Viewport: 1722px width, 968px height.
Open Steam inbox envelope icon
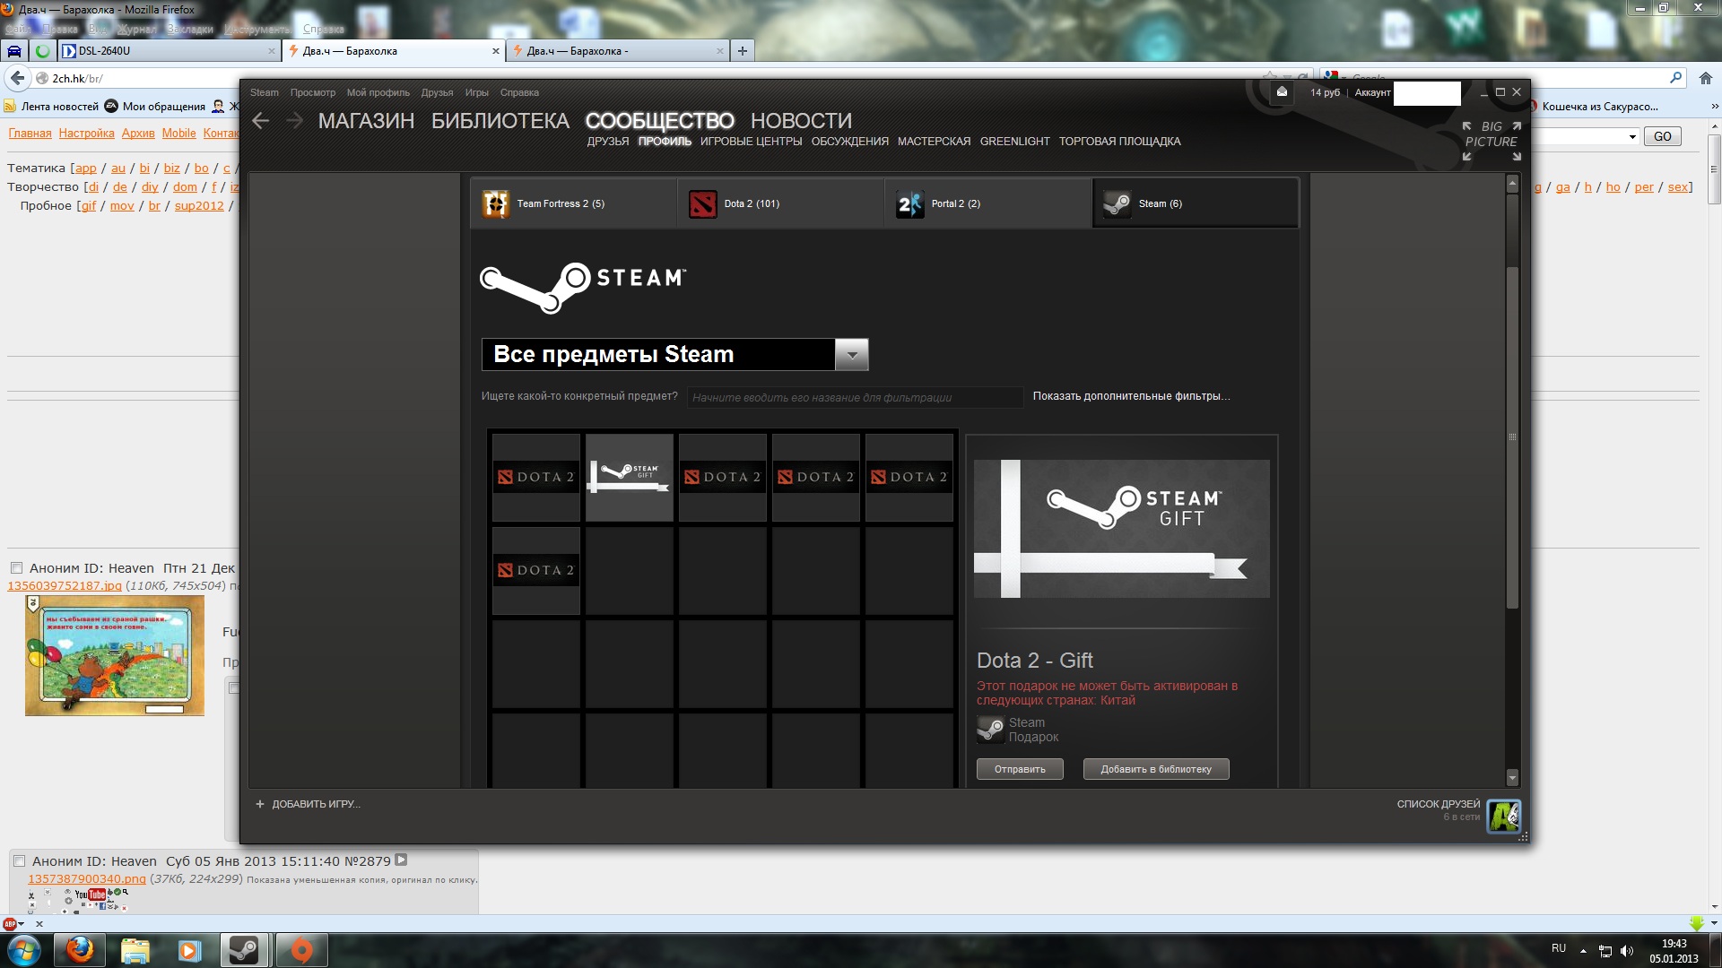click(x=1282, y=92)
